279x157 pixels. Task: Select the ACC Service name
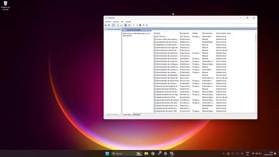161,37
